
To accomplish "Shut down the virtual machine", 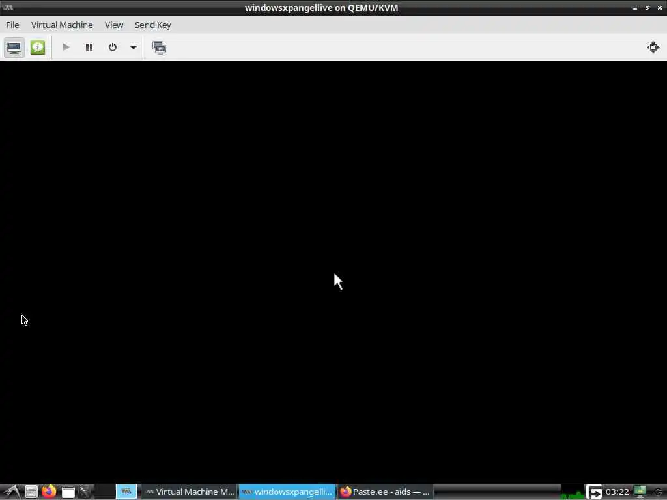I will point(112,47).
